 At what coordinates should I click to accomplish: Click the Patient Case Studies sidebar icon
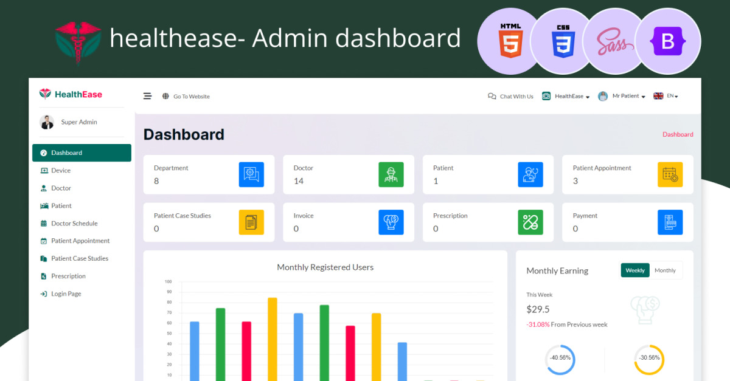click(x=43, y=259)
